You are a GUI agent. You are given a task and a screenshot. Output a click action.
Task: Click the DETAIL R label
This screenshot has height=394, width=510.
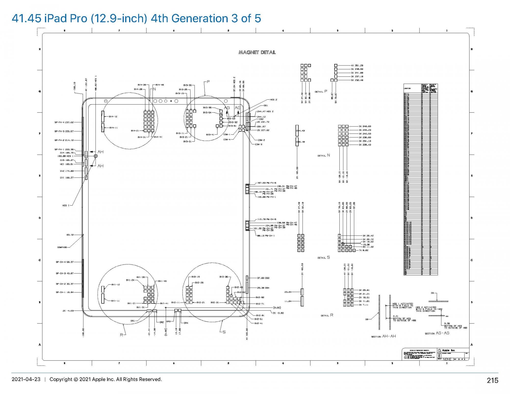327,316
